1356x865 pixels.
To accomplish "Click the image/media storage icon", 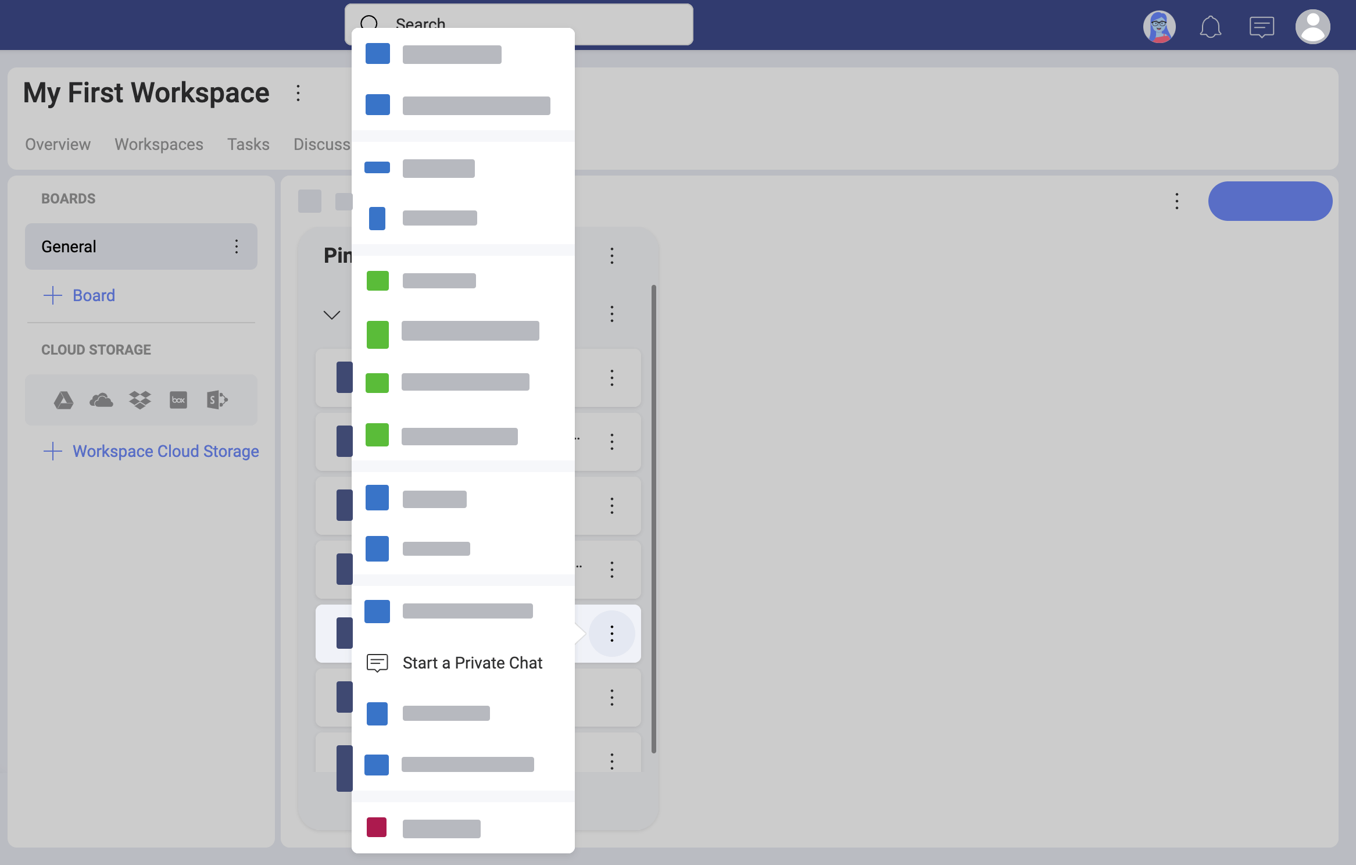I will [177, 399].
